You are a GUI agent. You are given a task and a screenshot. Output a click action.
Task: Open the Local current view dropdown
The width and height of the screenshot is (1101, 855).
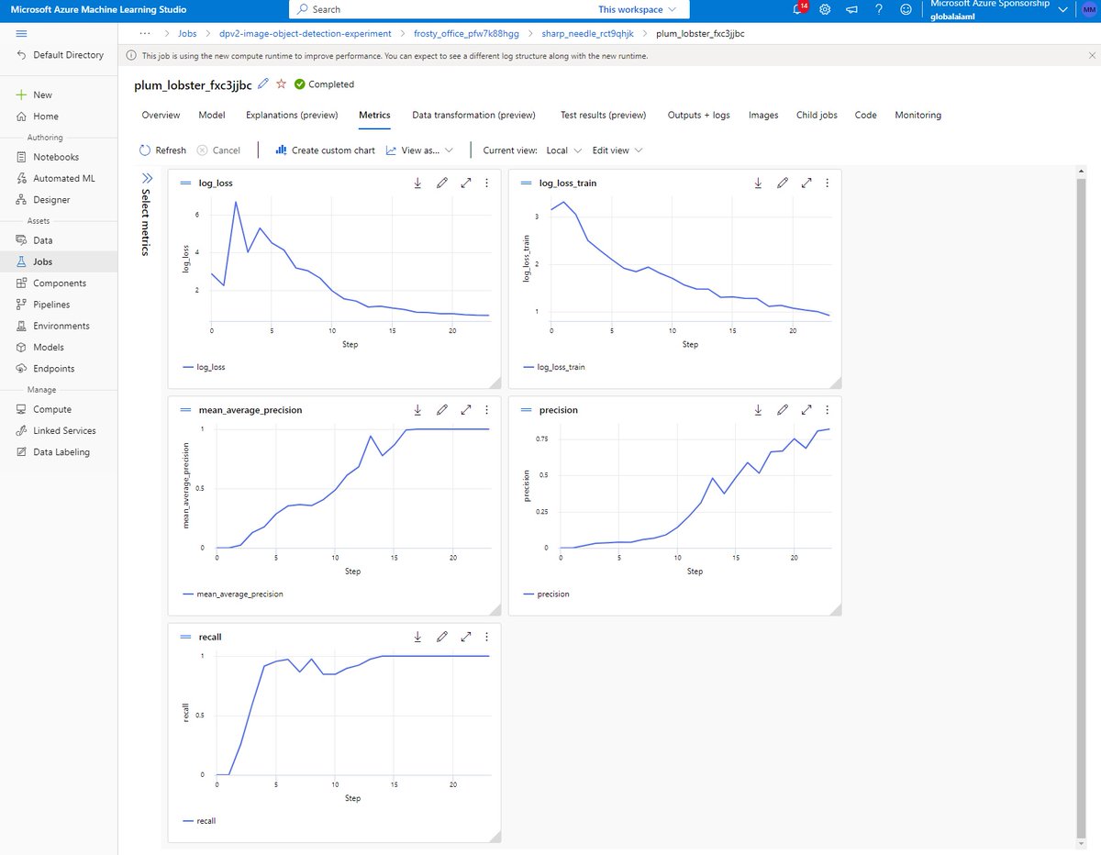562,150
